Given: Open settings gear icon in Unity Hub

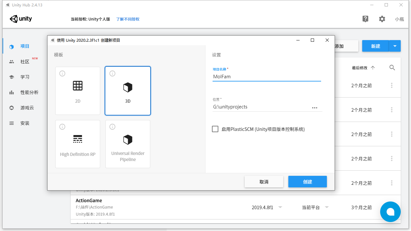Looking at the screenshot, I should point(382,19).
